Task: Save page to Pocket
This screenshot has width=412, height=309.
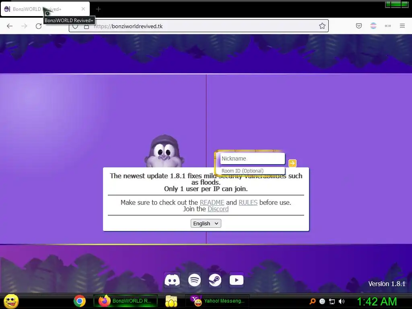Action: click(359, 26)
